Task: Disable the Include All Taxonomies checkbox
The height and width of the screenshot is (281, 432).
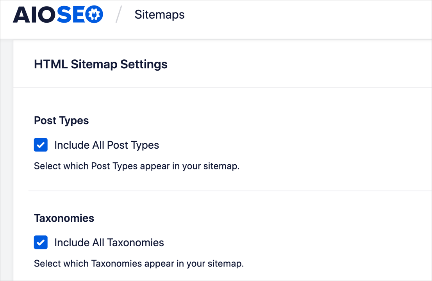Action: (x=41, y=242)
